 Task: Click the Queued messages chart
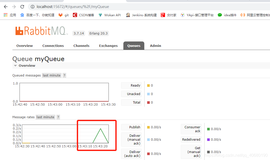(x=64, y=92)
